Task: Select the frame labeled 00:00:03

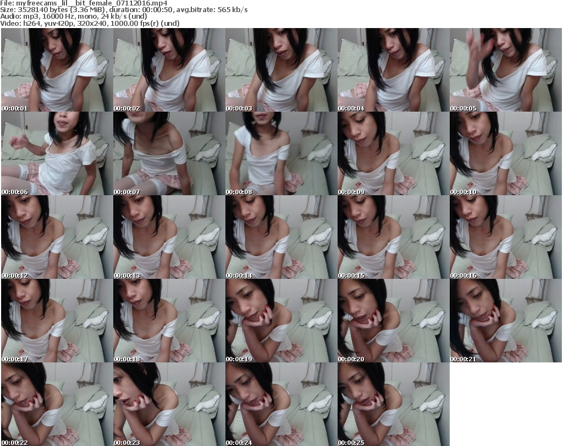Action: (280, 70)
